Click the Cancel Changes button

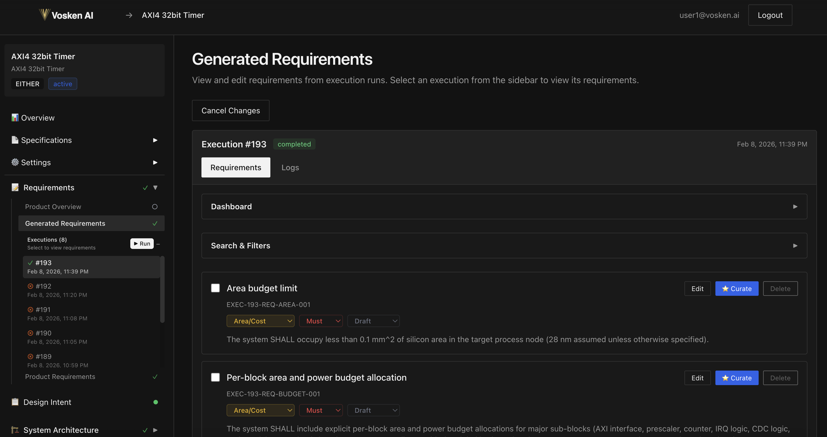(x=230, y=111)
